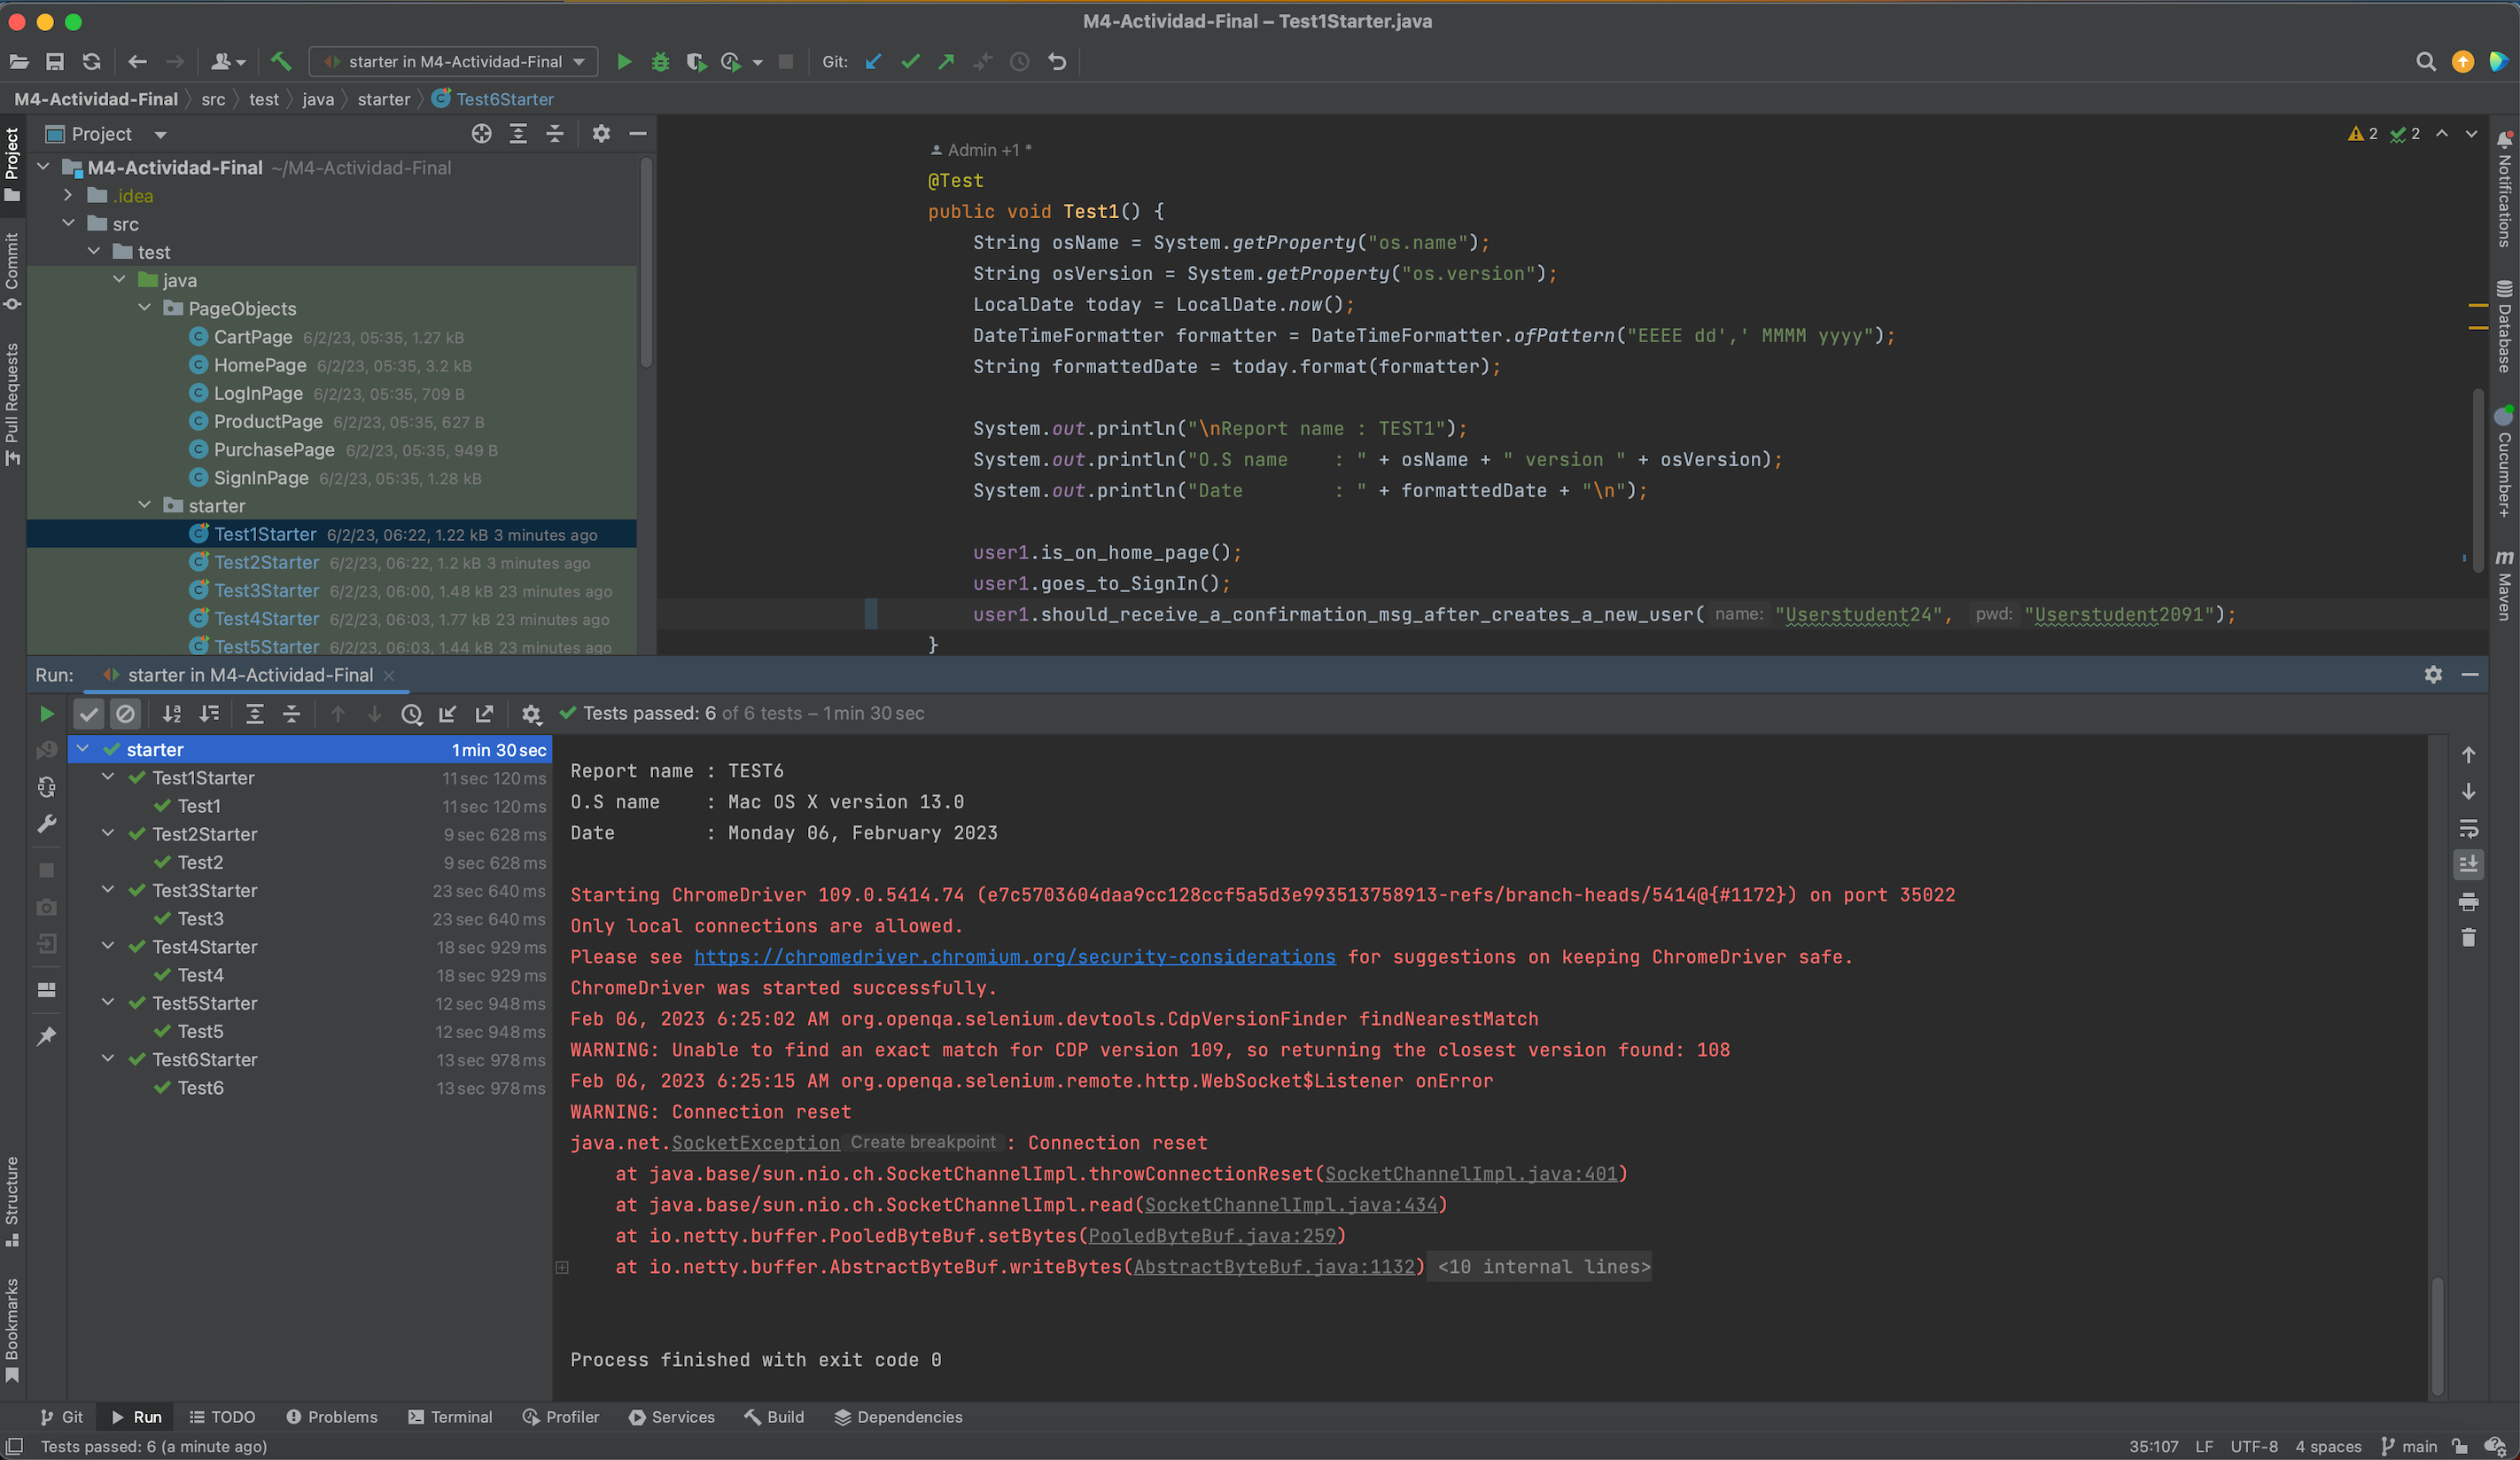Debug the starter run configuration
Image resolution: width=2520 pixels, height=1460 pixels.
pos(660,61)
